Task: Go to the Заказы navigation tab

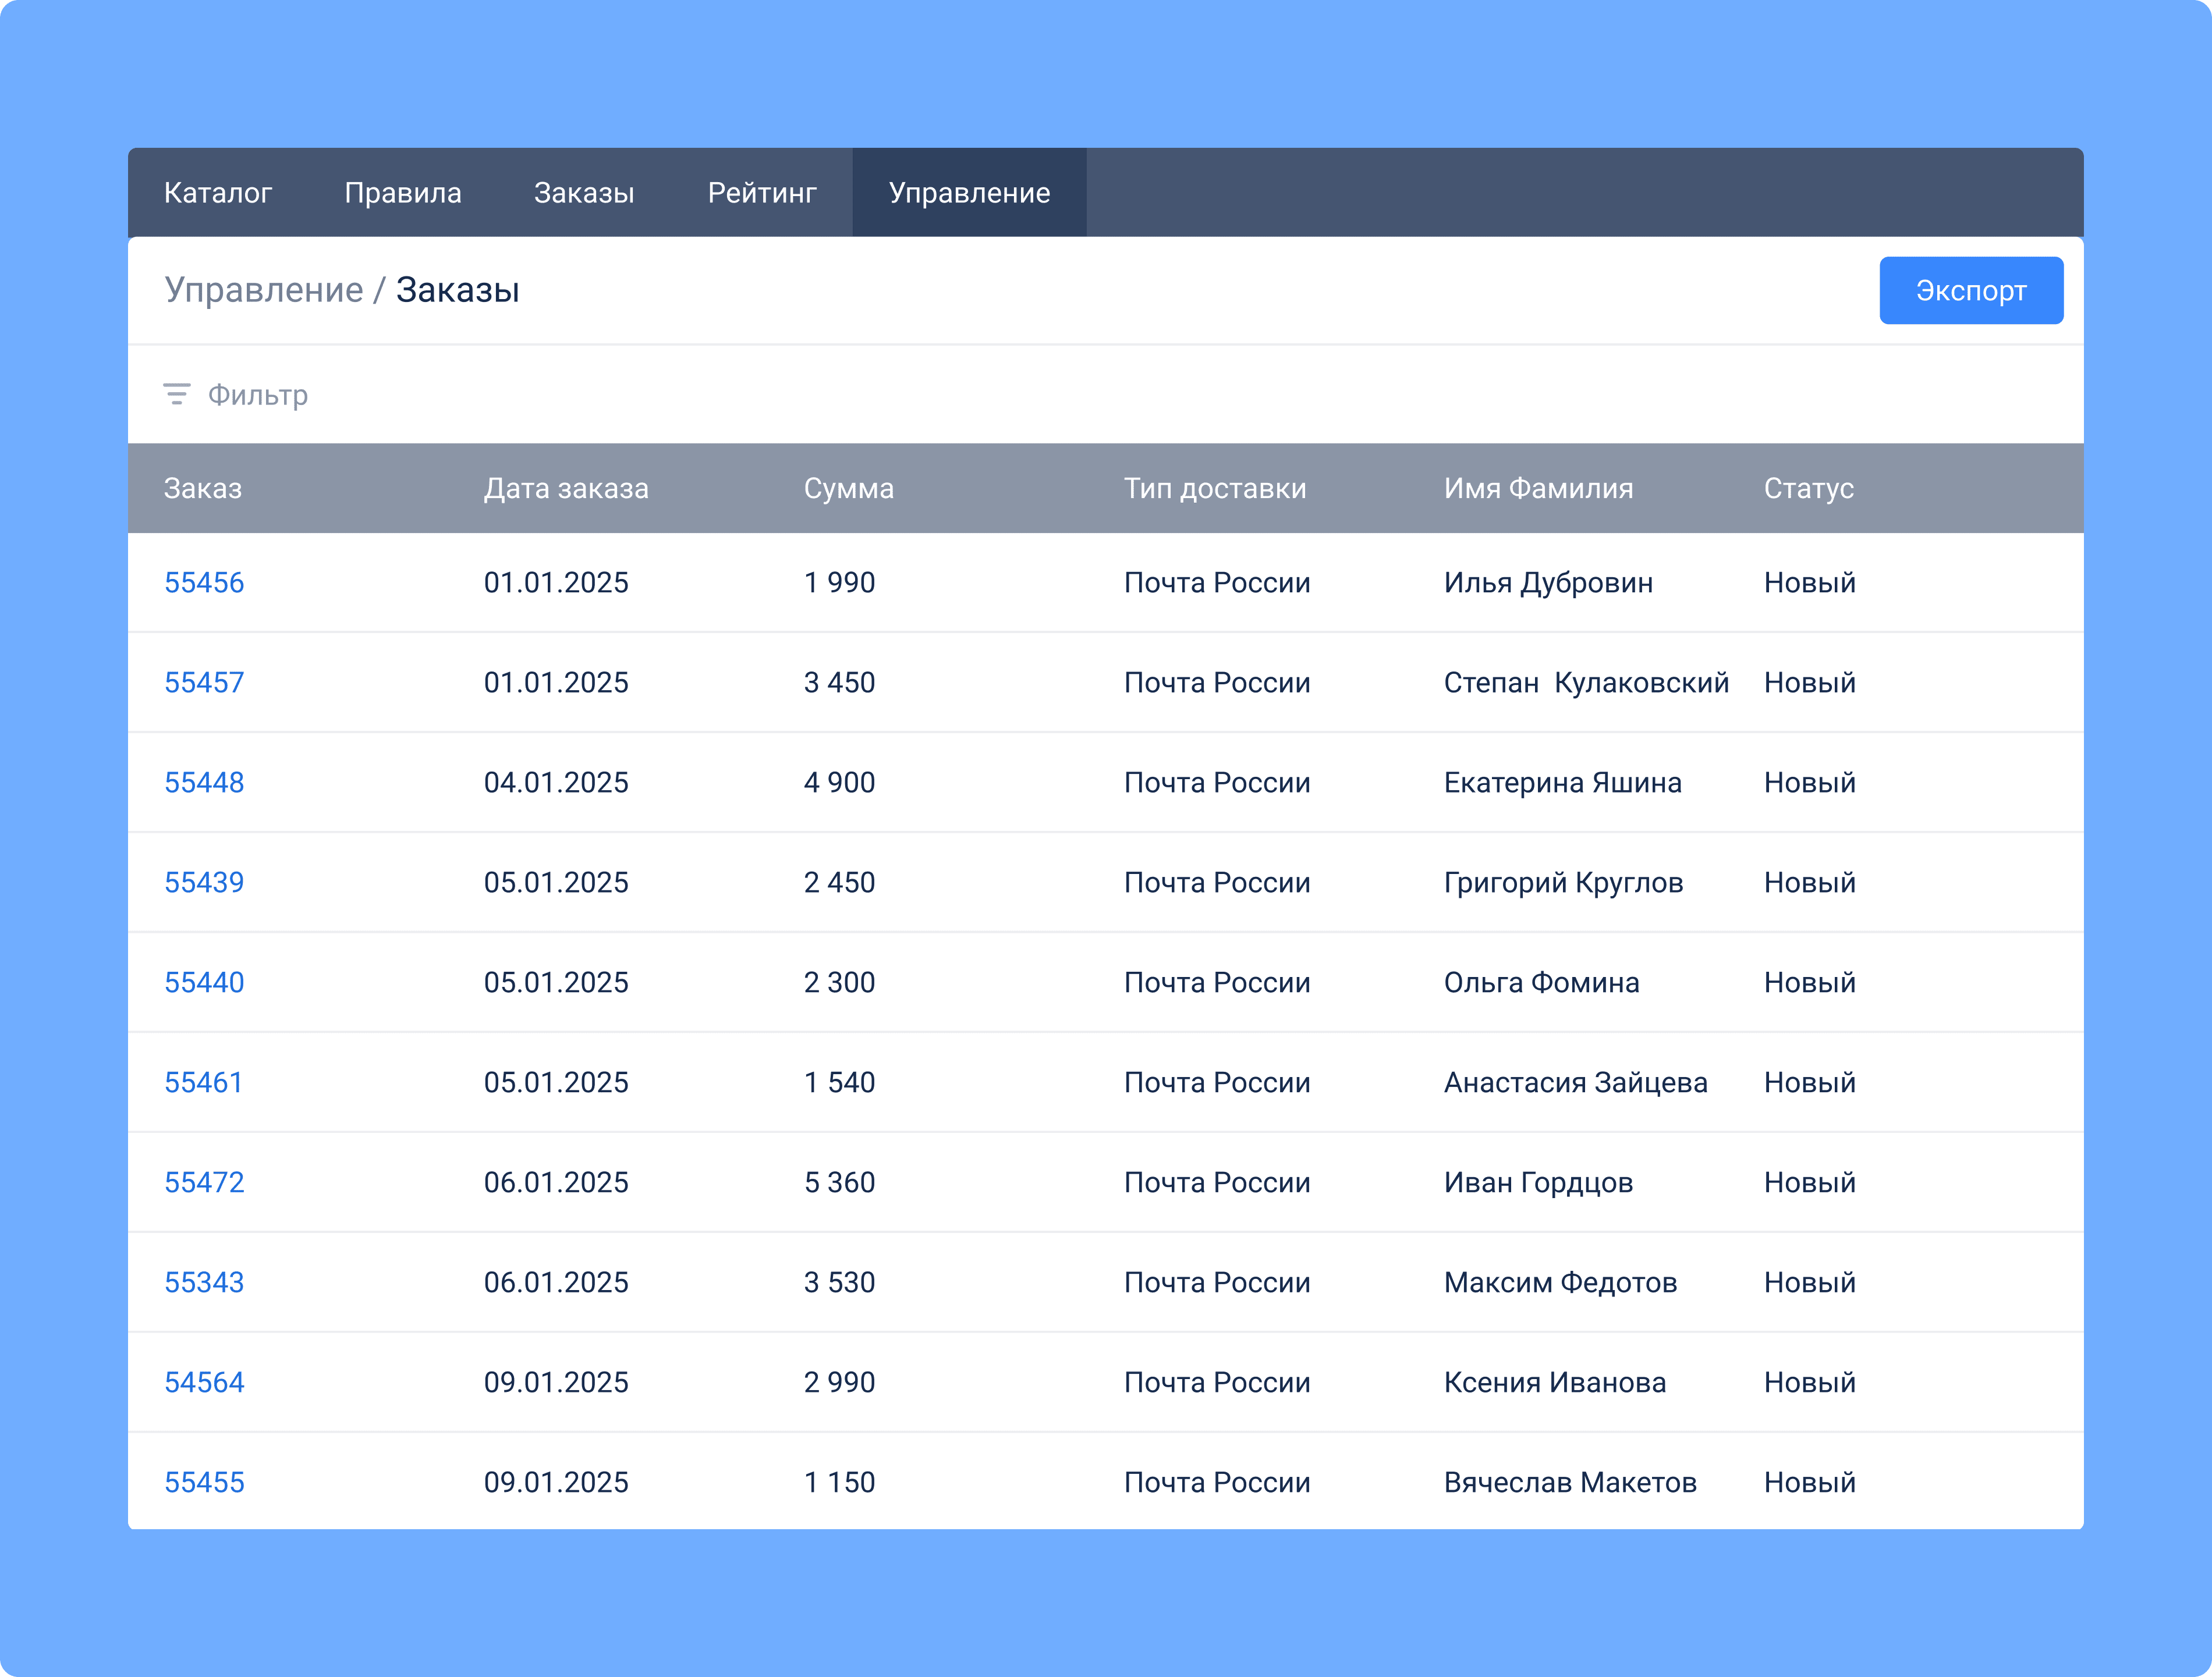Action: tap(584, 192)
